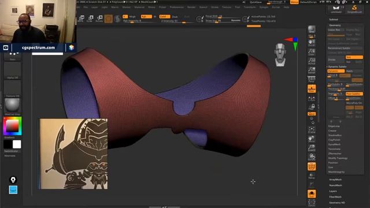
Task: Toggle the Smt smooth button near Divide
Action: (x=354, y=57)
